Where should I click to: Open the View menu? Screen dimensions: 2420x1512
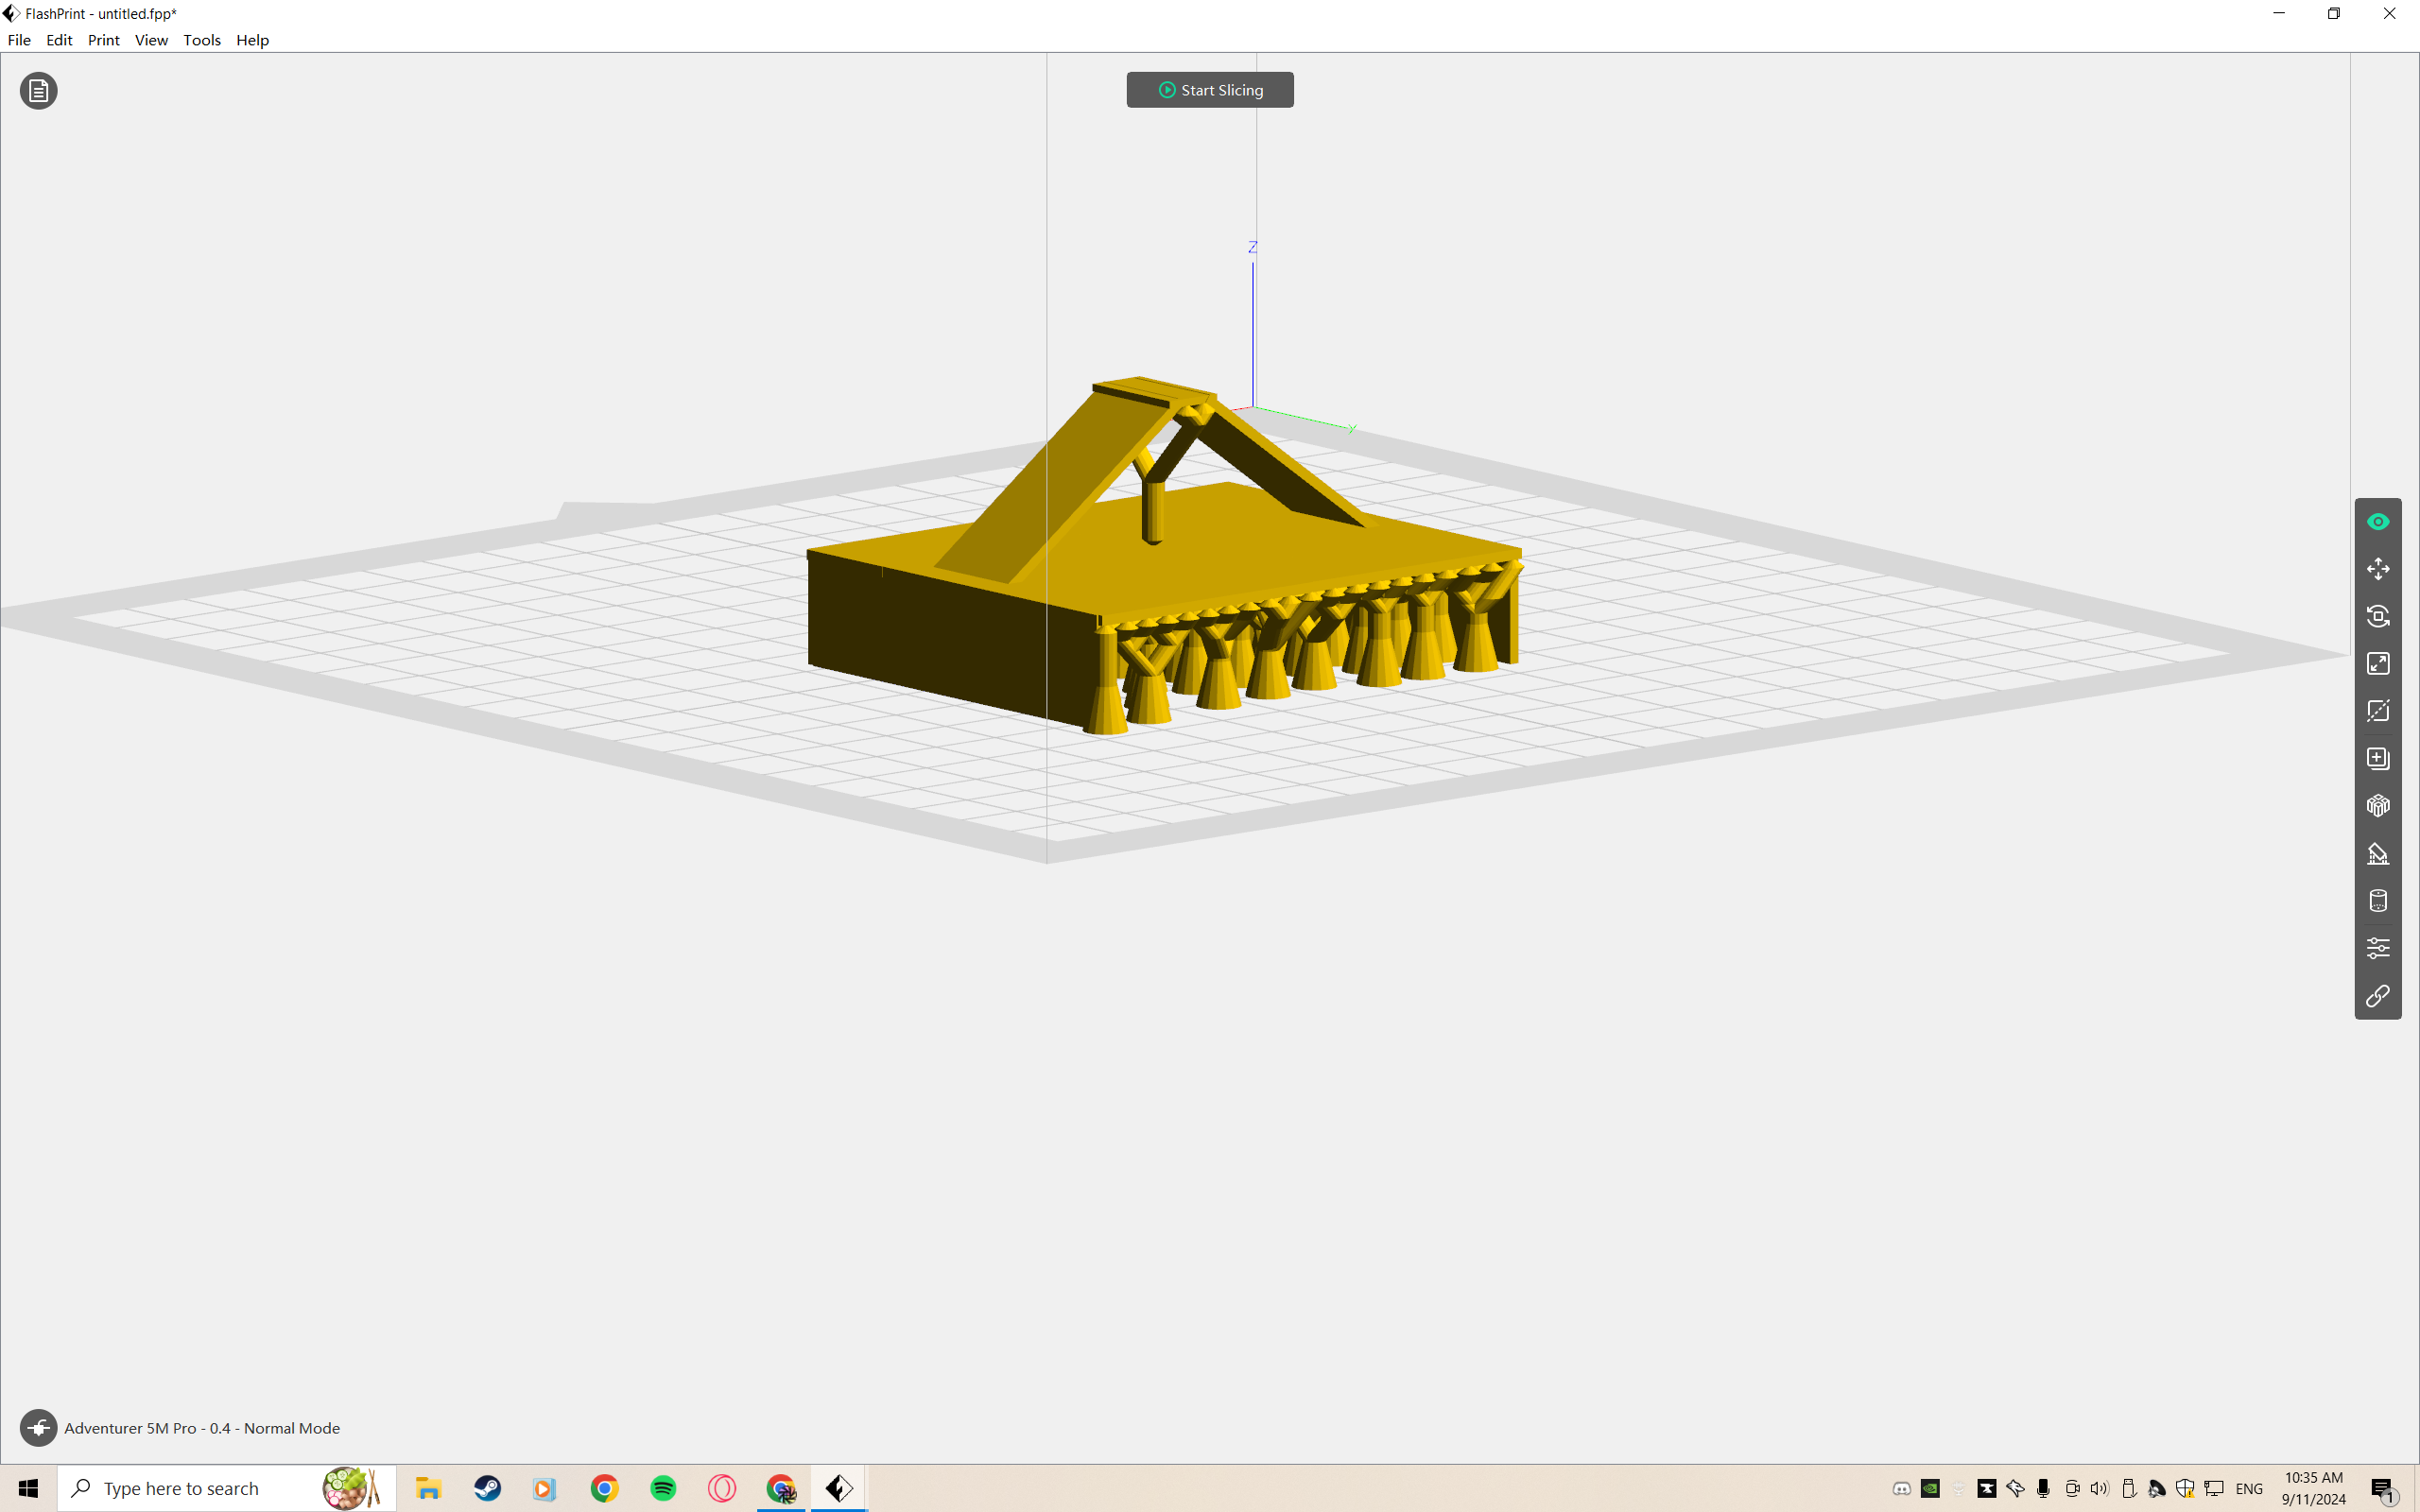[151, 40]
